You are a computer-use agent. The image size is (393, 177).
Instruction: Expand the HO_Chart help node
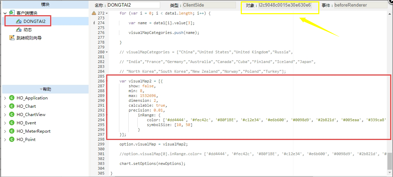pyautogui.click(x=5, y=106)
